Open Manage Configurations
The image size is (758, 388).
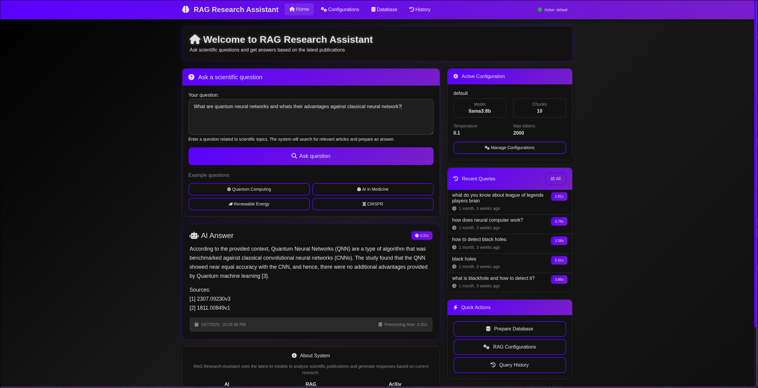509,148
